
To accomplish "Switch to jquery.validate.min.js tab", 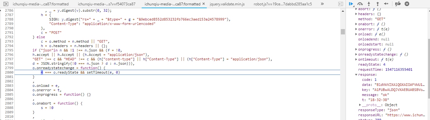I will click(x=225, y=4).
